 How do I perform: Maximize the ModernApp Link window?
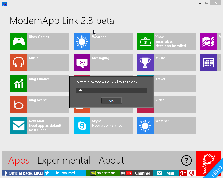tap(207, 3)
